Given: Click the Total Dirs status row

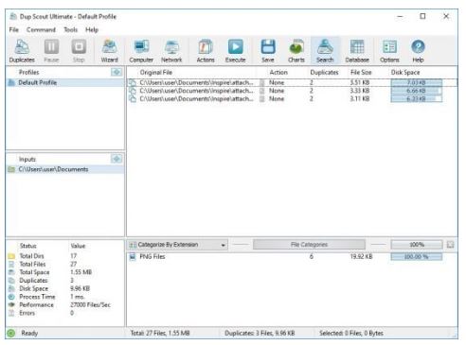Looking at the screenshot, I should (65, 256).
